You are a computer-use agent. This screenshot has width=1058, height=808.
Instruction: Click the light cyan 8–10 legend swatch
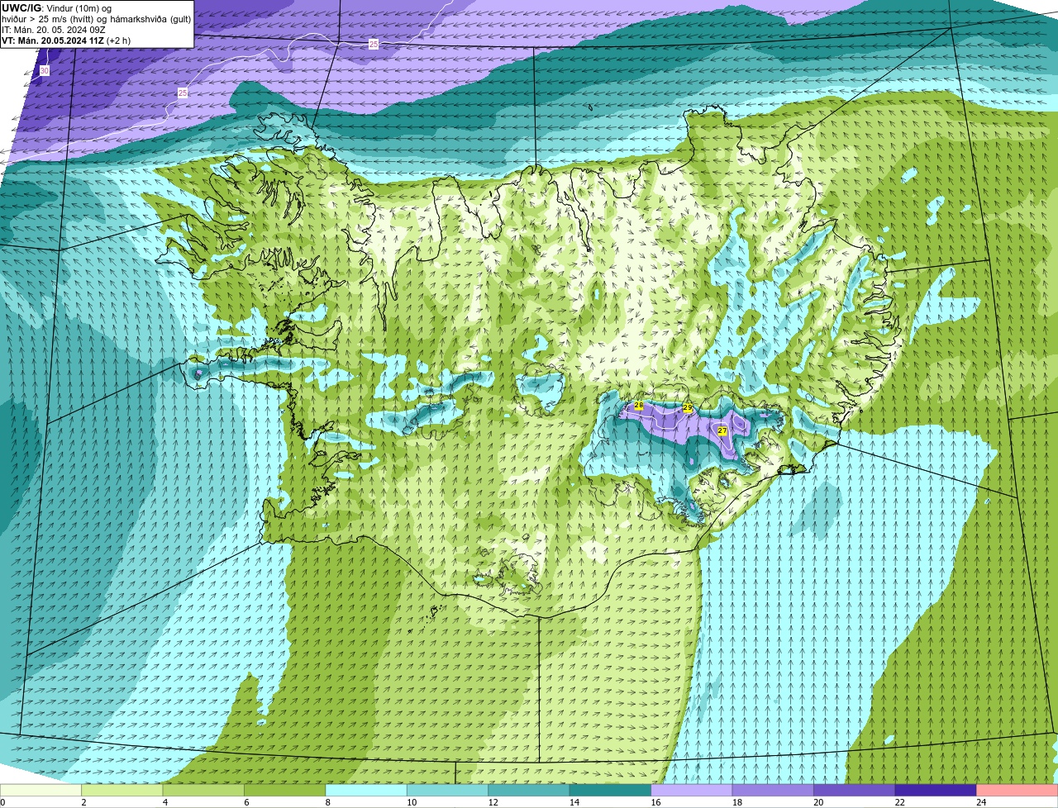click(366, 790)
